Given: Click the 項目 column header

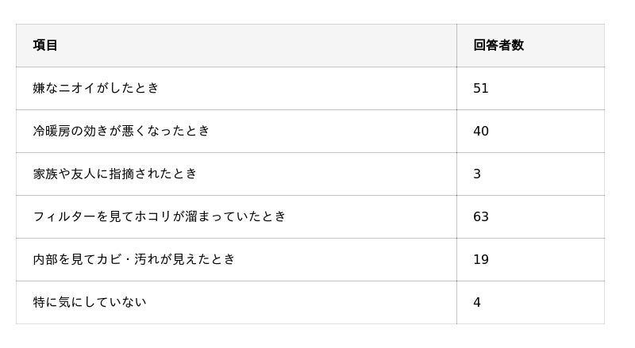Looking at the screenshot, I should pos(45,45).
